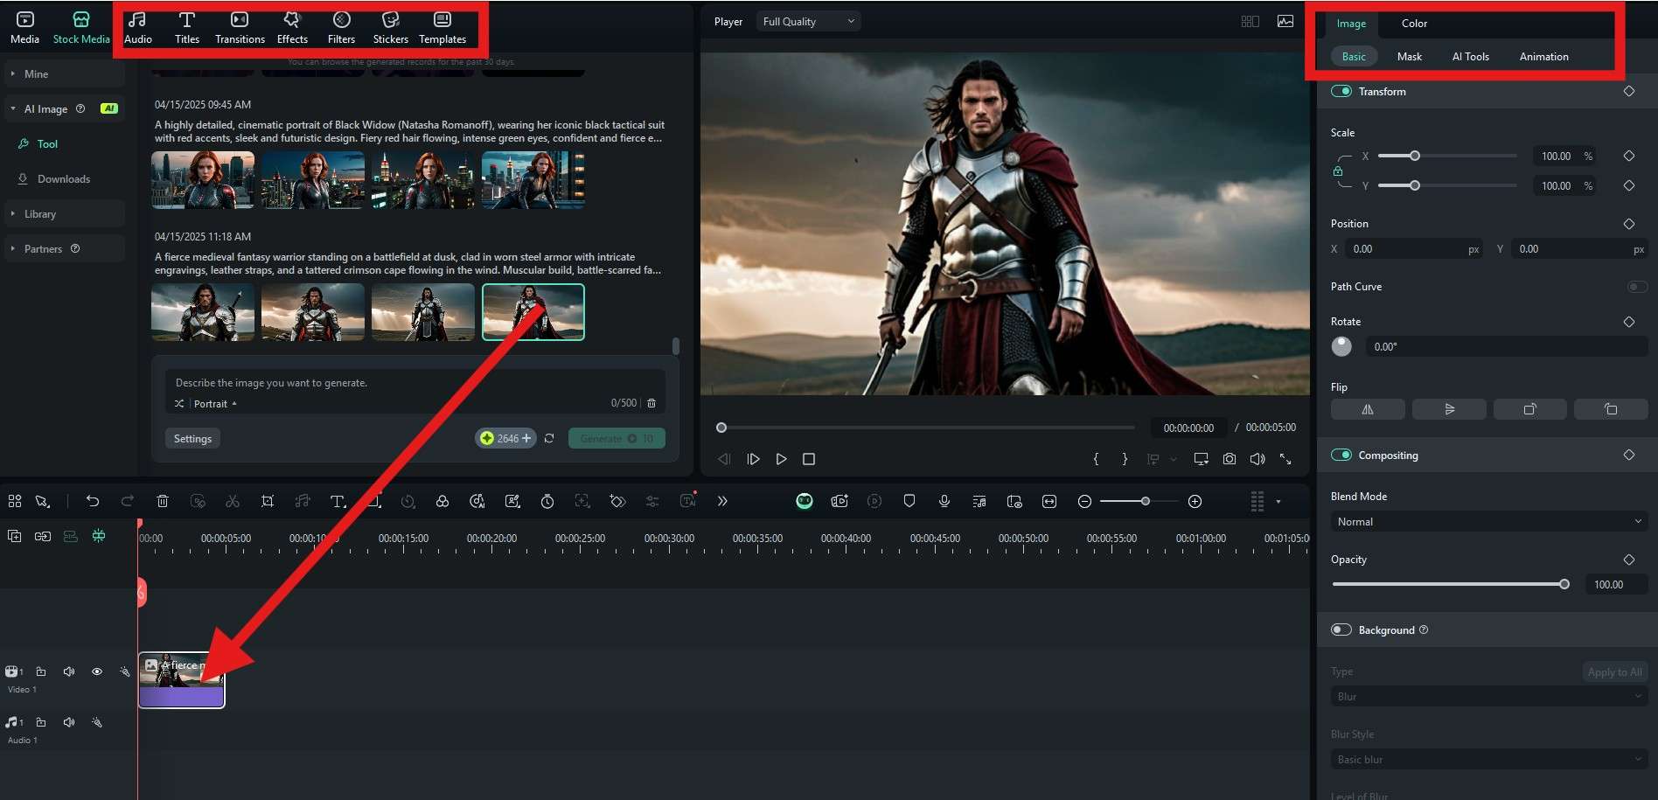Toggle the scale aspect ratio lock
Image resolution: width=1658 pixels, height=800 pixels.
(1338, 171)
